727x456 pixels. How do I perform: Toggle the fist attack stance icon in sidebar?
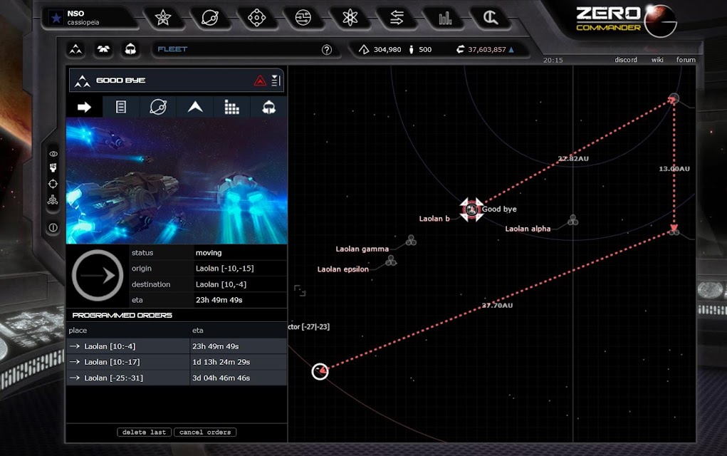click(53, 167)
